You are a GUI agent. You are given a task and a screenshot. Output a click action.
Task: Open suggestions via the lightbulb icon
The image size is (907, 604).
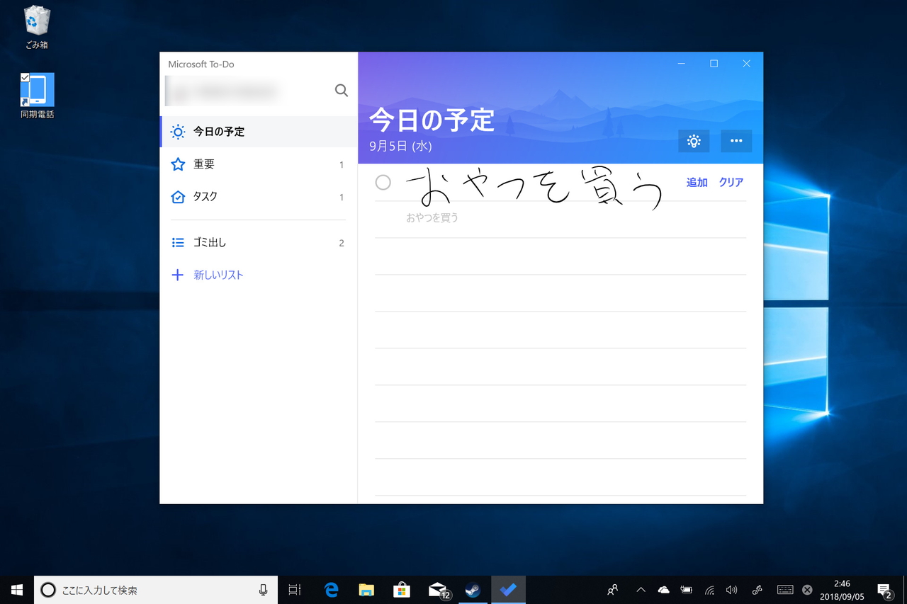click(x=694, y=141)
